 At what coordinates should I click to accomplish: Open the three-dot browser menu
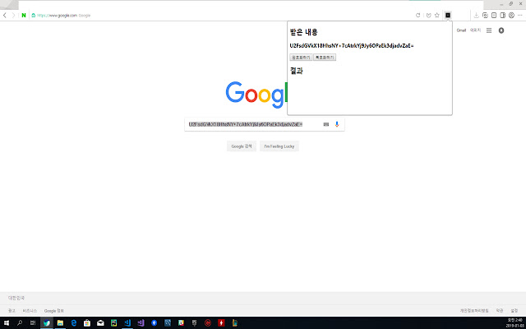pyautogui.click(x=520, y=15)
